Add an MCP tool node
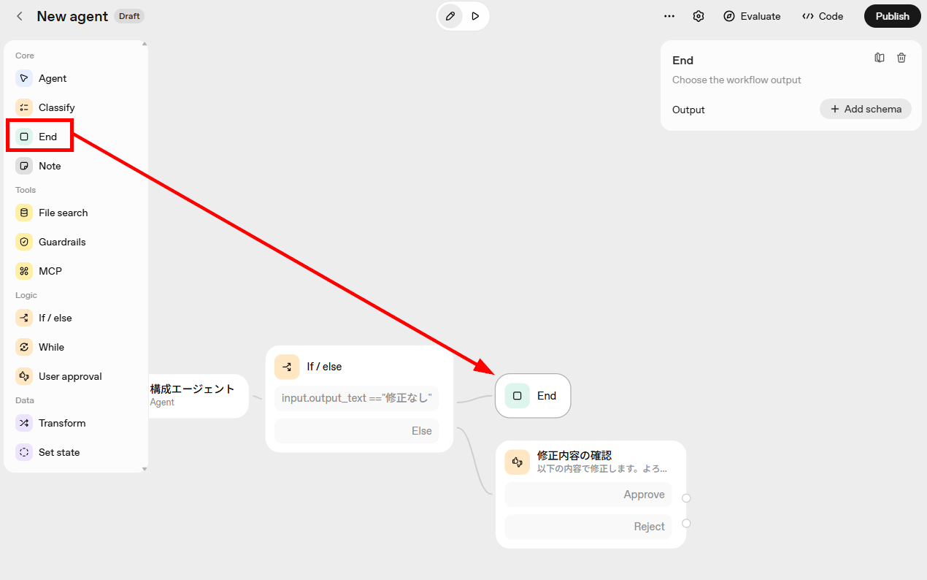The image size is (927, 580). coord(76,271)
